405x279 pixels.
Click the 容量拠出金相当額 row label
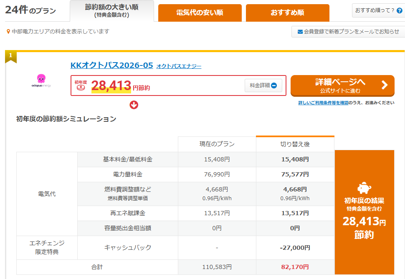point(128,228)
